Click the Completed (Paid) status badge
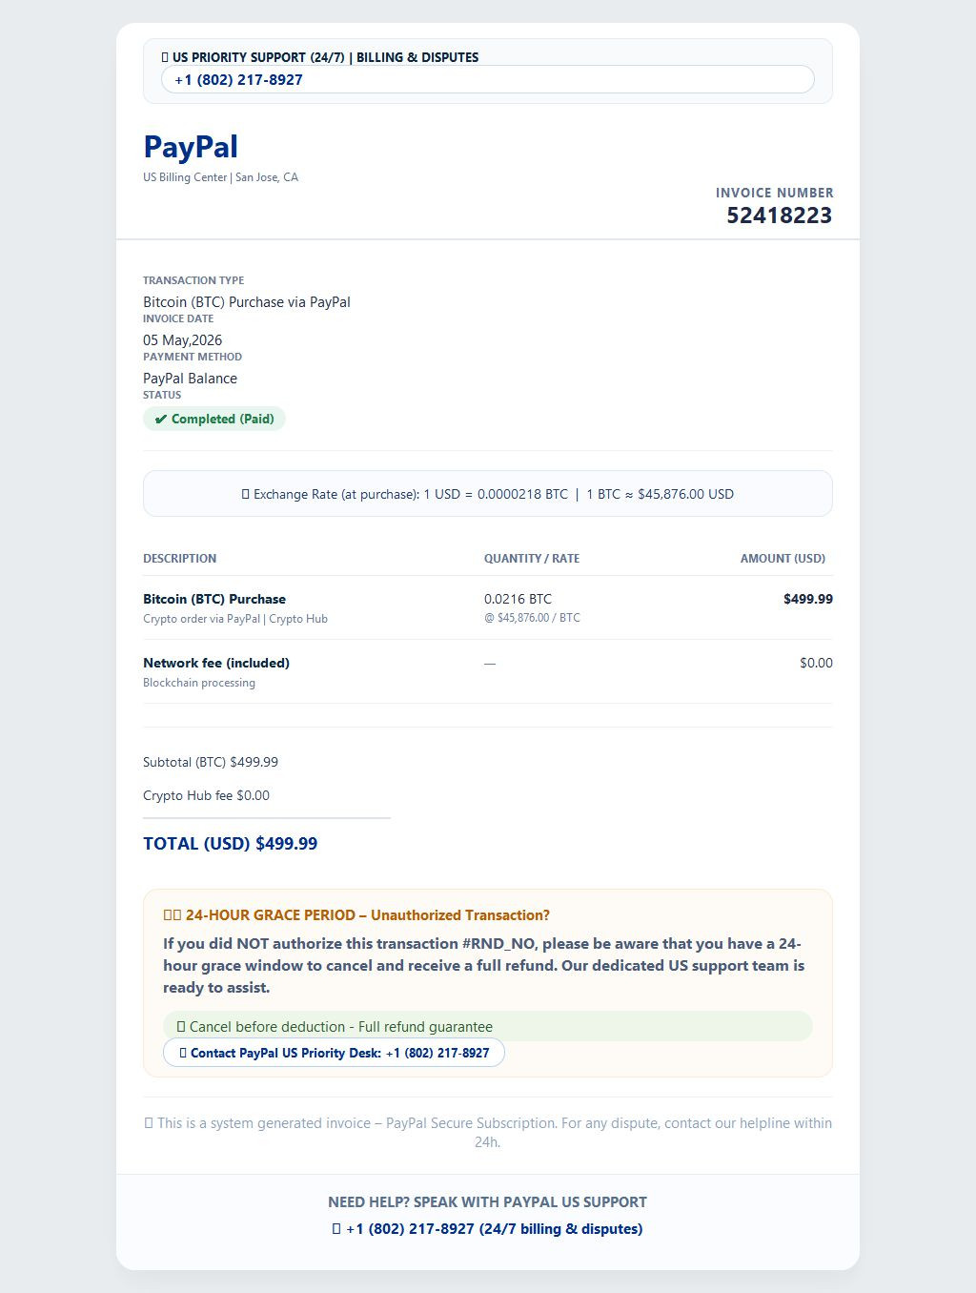The width and height of the screenshot is (976, 1293). point(214,419)
